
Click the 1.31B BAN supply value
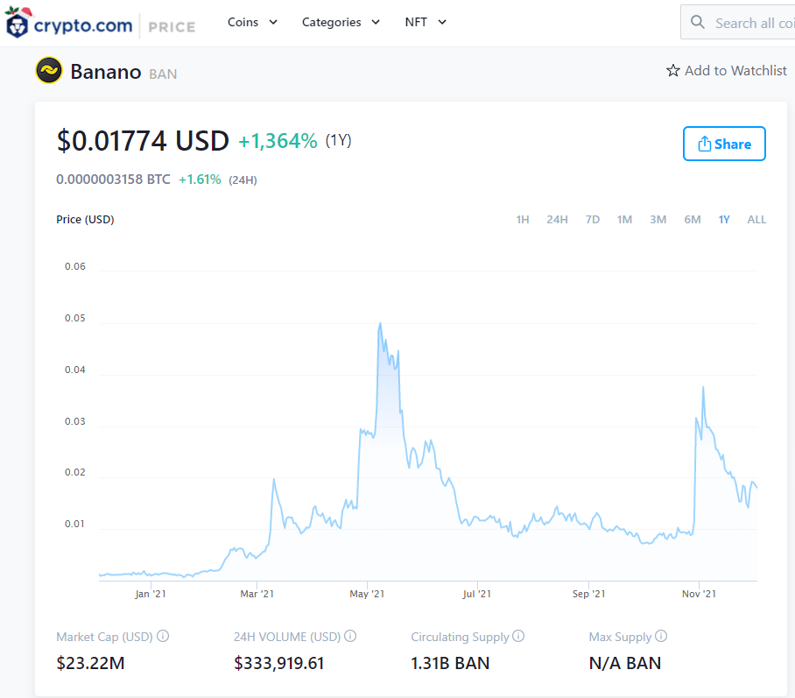pyautogui.click(x=450, y=663)
